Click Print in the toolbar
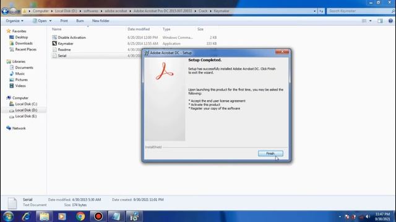The height and width of the screenshot is (222, 396). tap(64, 21)
